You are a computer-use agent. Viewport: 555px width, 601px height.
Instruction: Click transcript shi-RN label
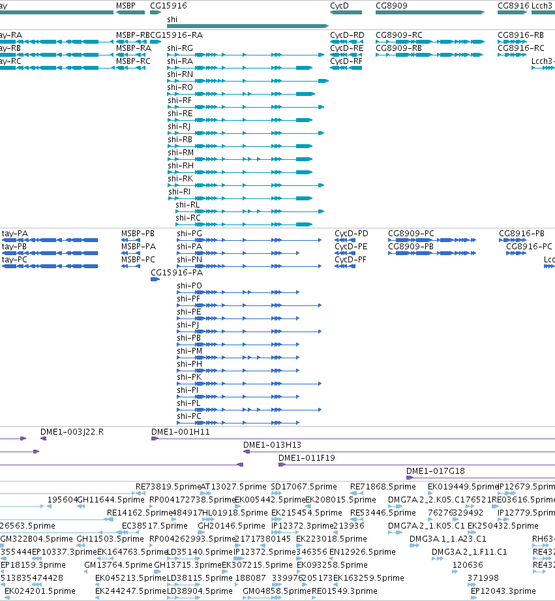(180, 74)
